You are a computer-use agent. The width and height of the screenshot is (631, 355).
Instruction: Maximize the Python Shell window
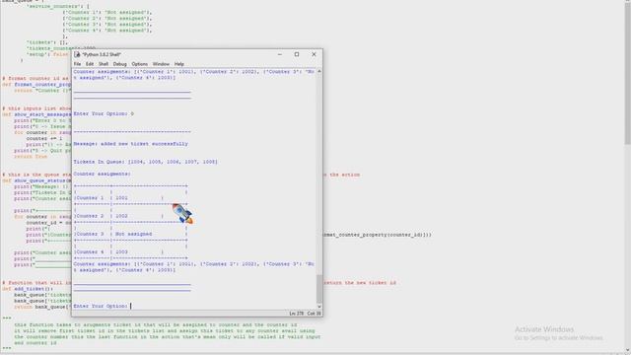click(297, 54)
